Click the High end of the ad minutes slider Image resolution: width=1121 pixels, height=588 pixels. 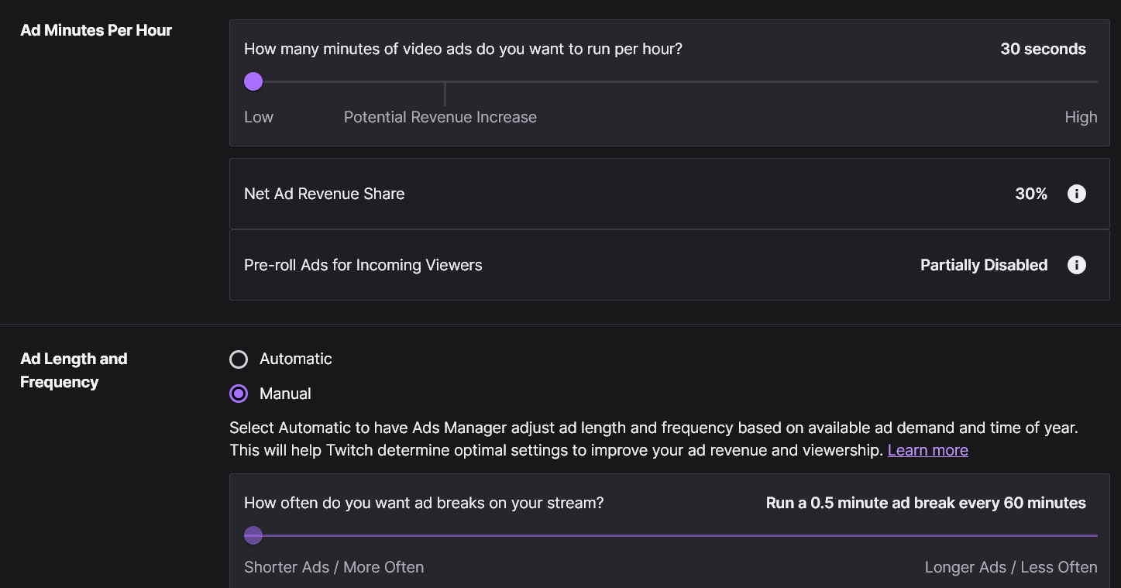pos(1080,117)
